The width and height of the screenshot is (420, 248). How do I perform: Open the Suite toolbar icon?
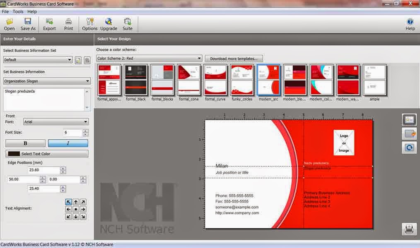(128, 24)
